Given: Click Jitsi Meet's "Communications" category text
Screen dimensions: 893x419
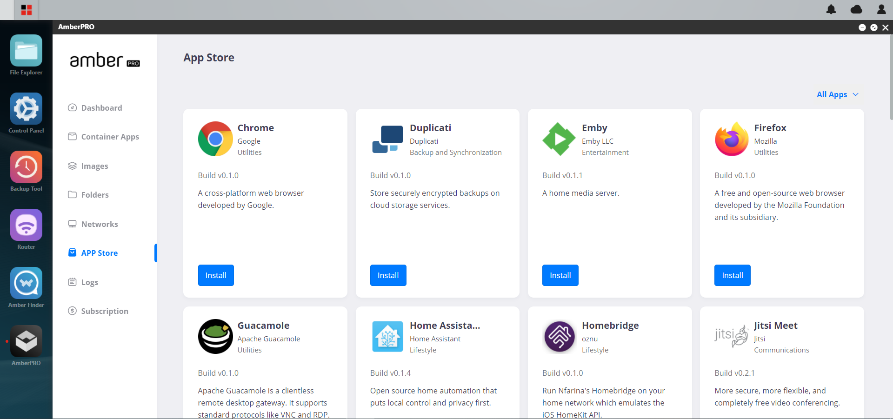Looking at the screenshot, I should point(781,350).
